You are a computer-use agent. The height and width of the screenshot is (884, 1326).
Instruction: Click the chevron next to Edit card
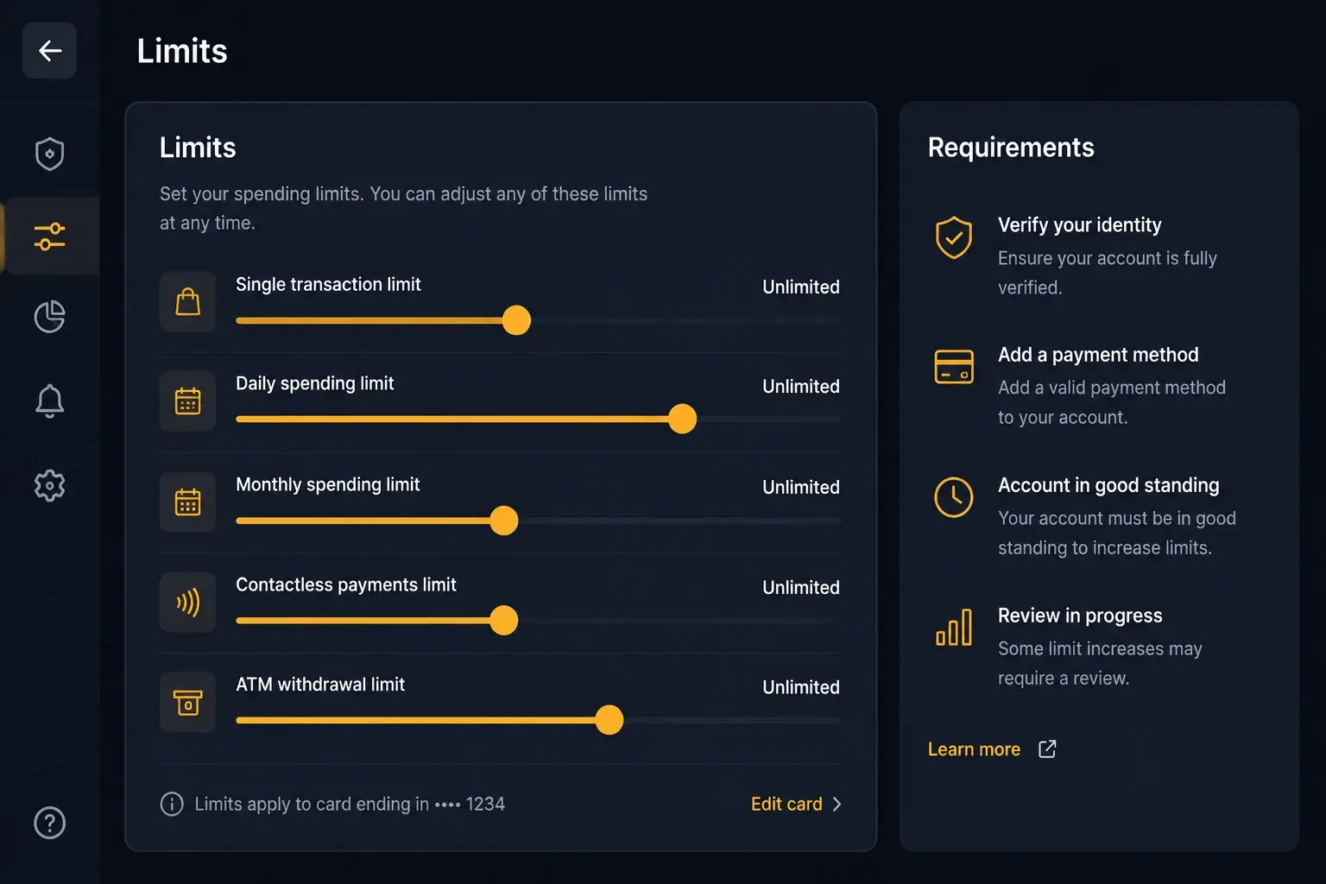837,804
